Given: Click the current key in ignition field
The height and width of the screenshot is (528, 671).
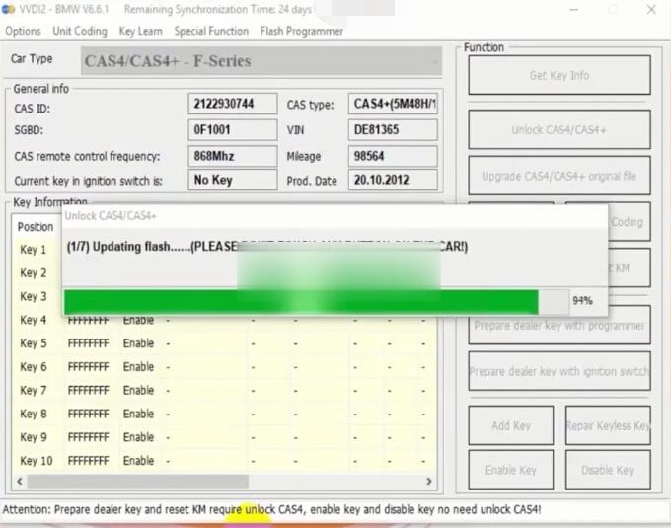Looking at the screenshot, I should (233, 180).
